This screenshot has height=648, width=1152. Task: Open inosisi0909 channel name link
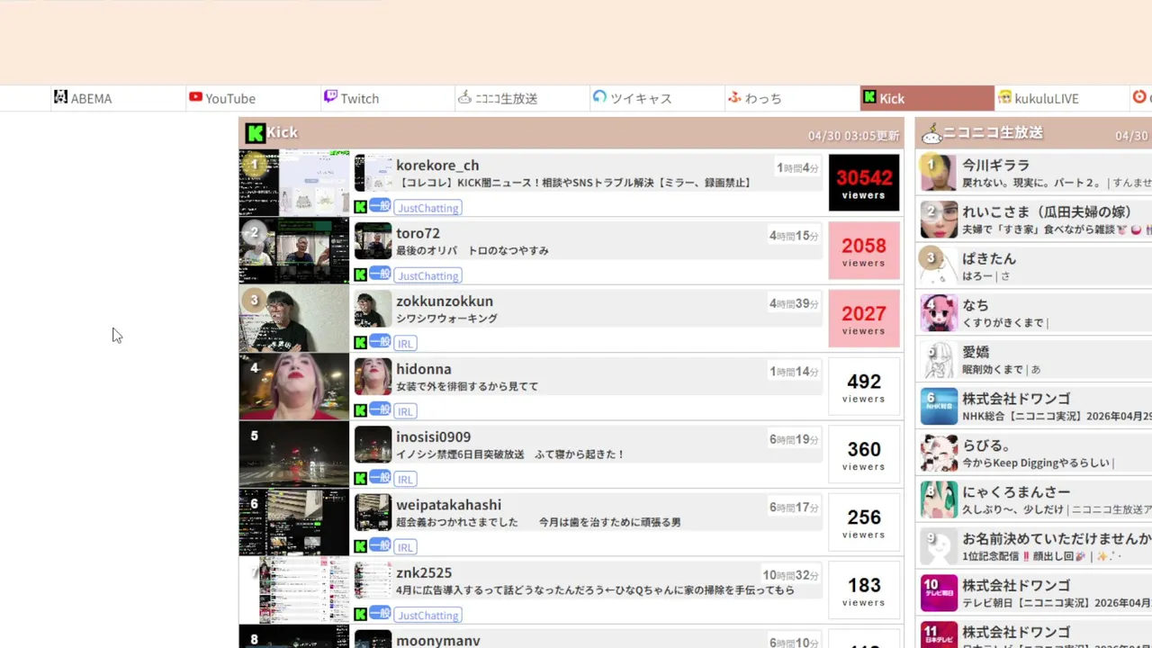[433, 437]
